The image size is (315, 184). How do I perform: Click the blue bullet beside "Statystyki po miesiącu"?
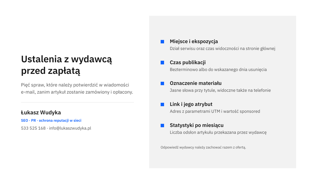(162, 125)
